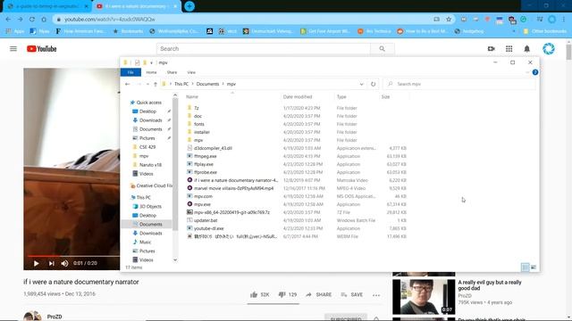The height and width of the screenshot is (321, 572).
Task: Open more actions ellipsis under video
Action: pos(376,295)
